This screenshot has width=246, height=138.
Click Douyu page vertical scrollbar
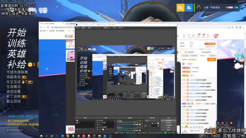tap(245, 57)
